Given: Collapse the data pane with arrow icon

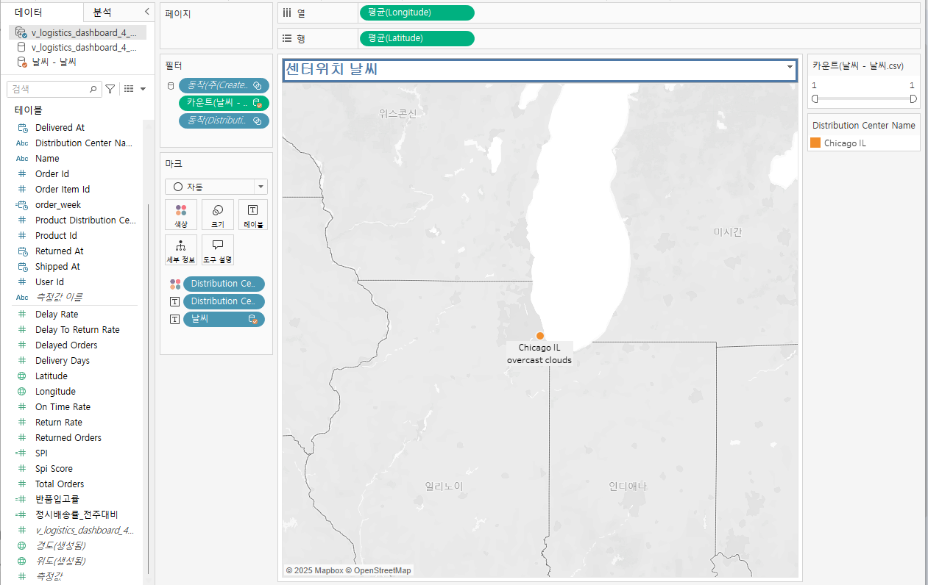Looking at the screenshot, I should pos(146,12).
